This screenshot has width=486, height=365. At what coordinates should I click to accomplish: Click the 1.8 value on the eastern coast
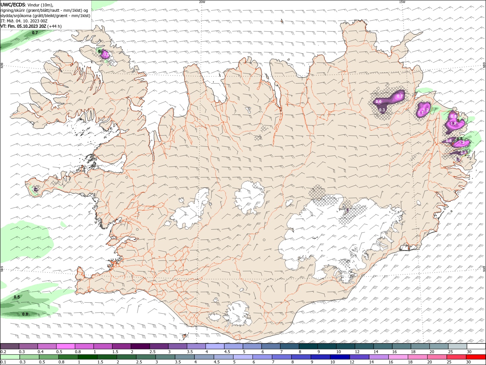click(453, 124)
